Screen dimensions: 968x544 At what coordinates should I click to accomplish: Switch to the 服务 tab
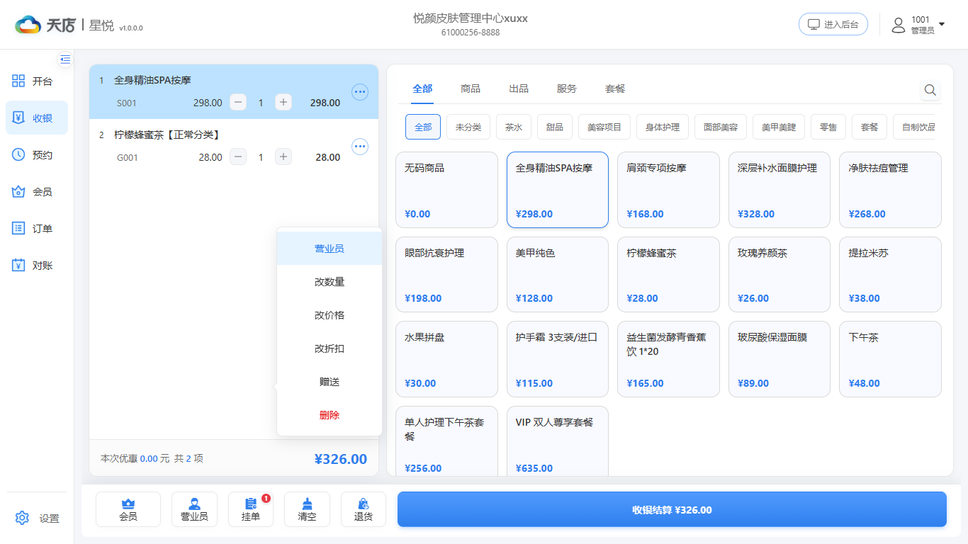[x=567, y=89]
